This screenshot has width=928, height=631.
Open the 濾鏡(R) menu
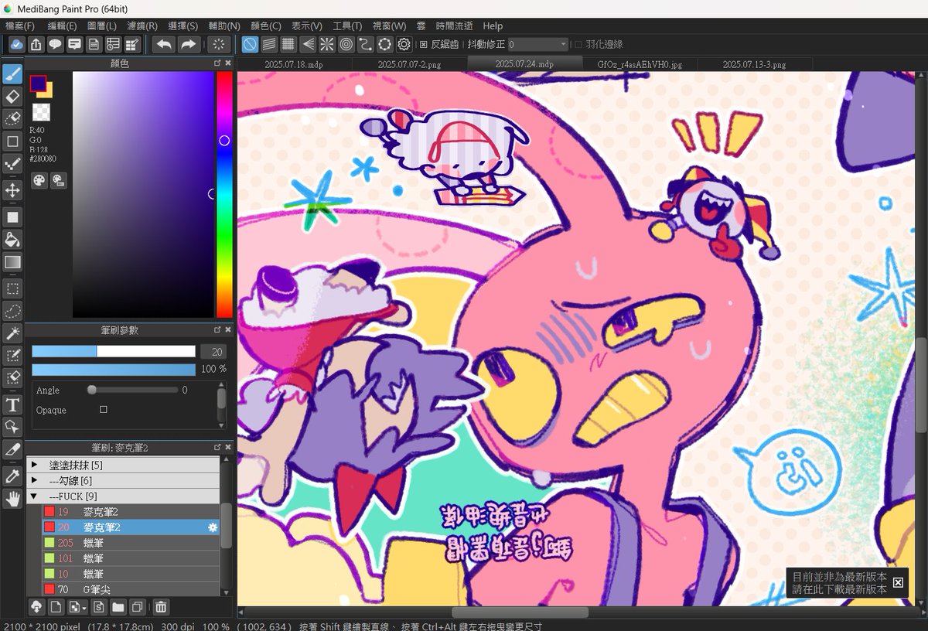(142, 26)
